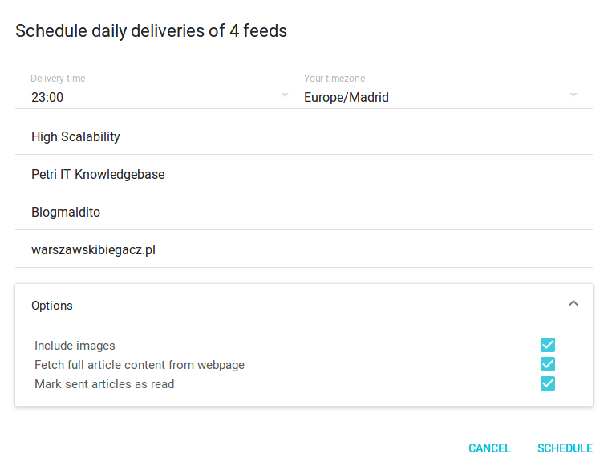This screenshot has width=612, height=466.
Task: Click the Mark sent articles as read label
Action: (x=104, y=384)
